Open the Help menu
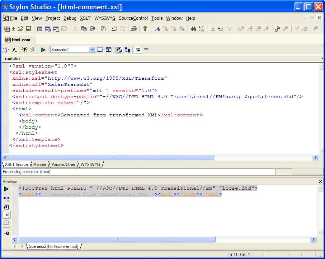Image resolution: width=325 pixels, height=259 pixels. pos(190,18)
